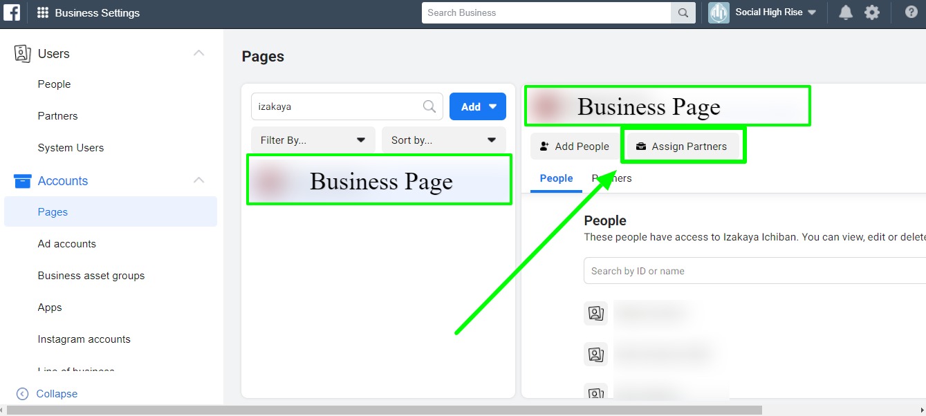Click the Users section heading
Image resolution: width=926 pixels, height=416 pixels.
54,53
